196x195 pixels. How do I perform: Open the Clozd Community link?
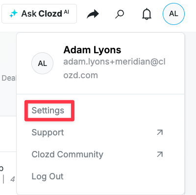point(67,154)
